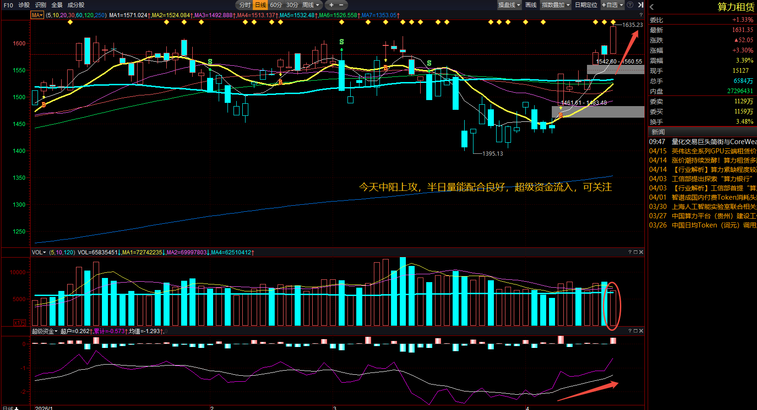Viewport: 757px width, 410px height.
Task: Open the 操盘线 dropdown
Action: pos(509,5)
